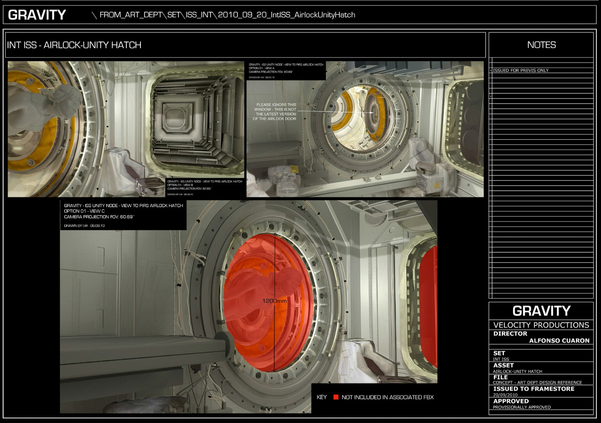
Task: Select the 'INT ISS' value under SET
Action: (501, 359)
